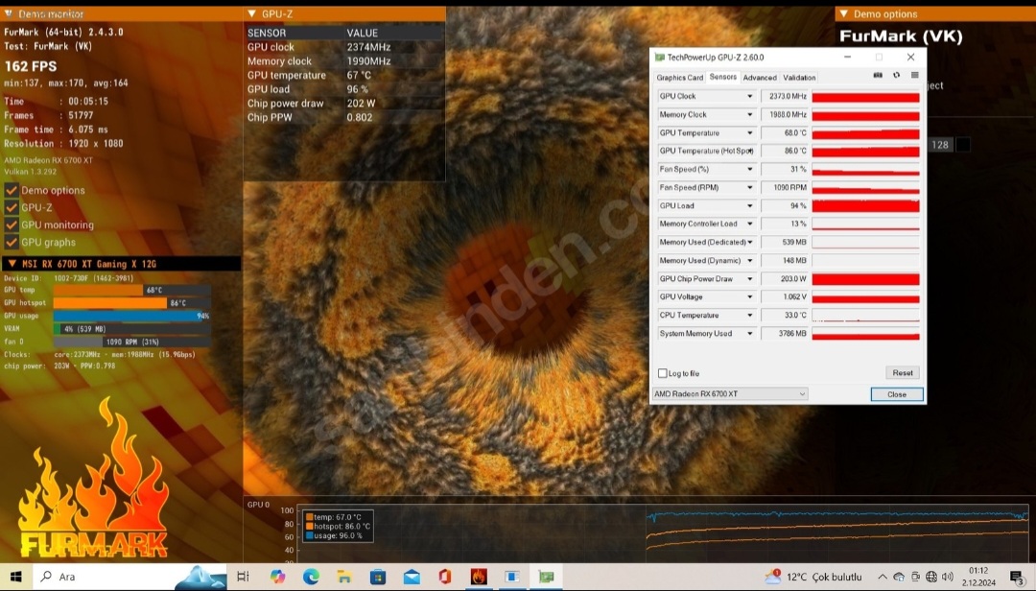Viewport: 1036px width, 591px height.
Task: Launch Copilot from the taskbar
Action: pyautogui.click(x=277, y=577)
